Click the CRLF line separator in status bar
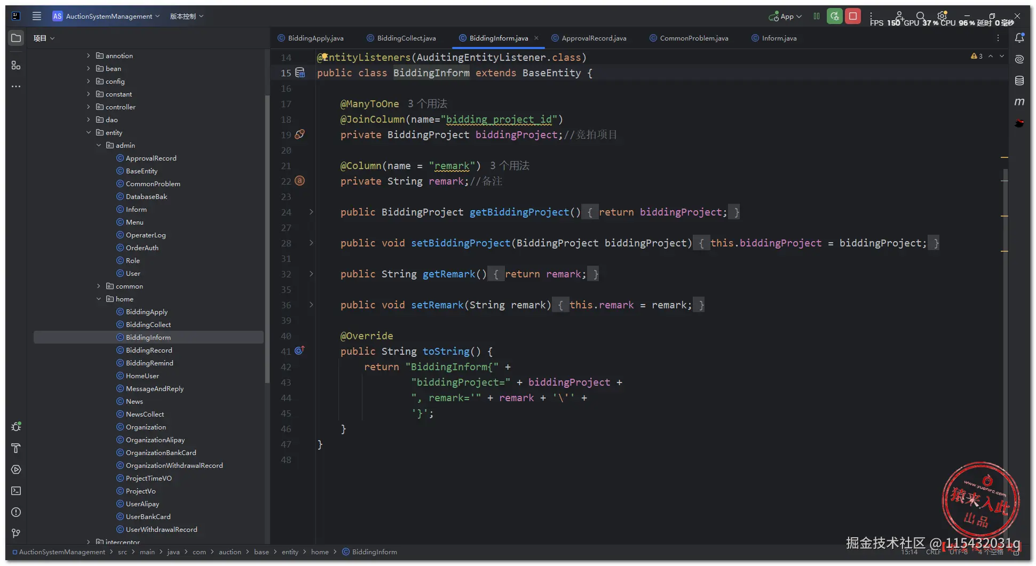The height and width of the screenshot is (566, 1036). tap(934, 552)
